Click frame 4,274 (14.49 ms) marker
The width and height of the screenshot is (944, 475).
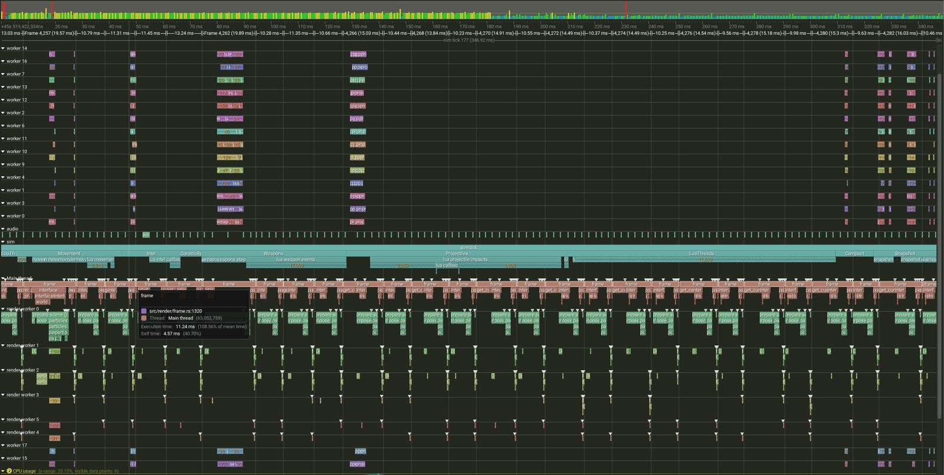click(x=631, y=33)
